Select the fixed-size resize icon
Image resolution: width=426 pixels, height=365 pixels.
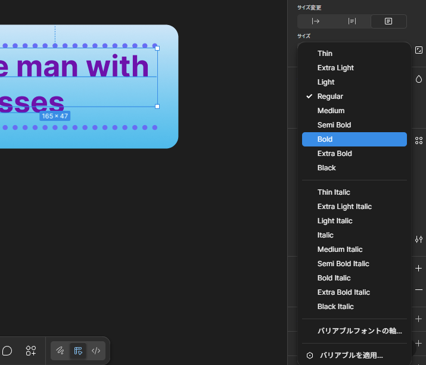388,21
